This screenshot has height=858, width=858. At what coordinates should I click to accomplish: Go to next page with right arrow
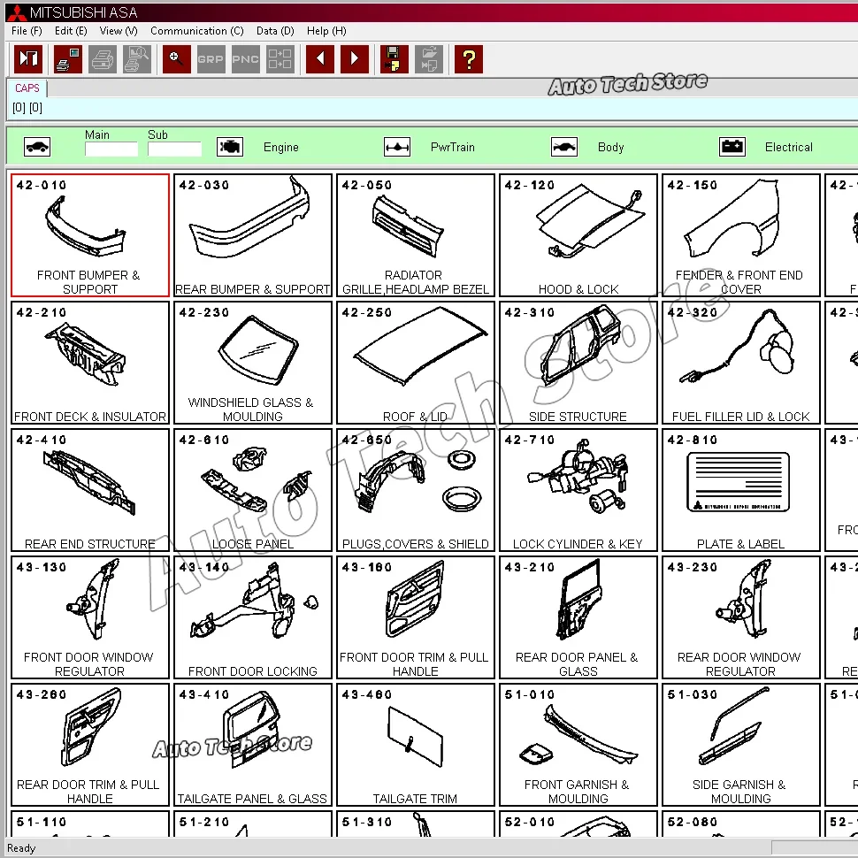coord(355,59)
